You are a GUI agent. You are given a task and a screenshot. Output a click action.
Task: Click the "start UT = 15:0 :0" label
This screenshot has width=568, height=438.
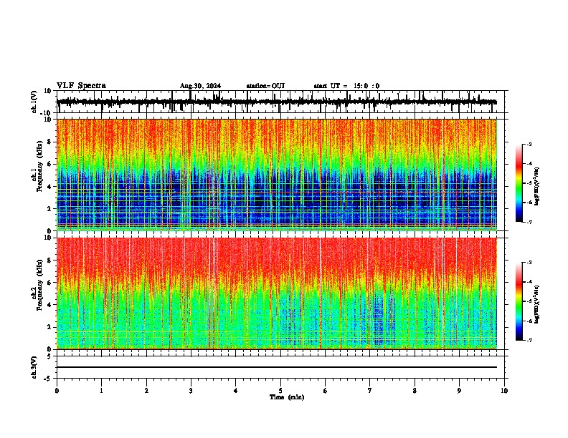346,86
